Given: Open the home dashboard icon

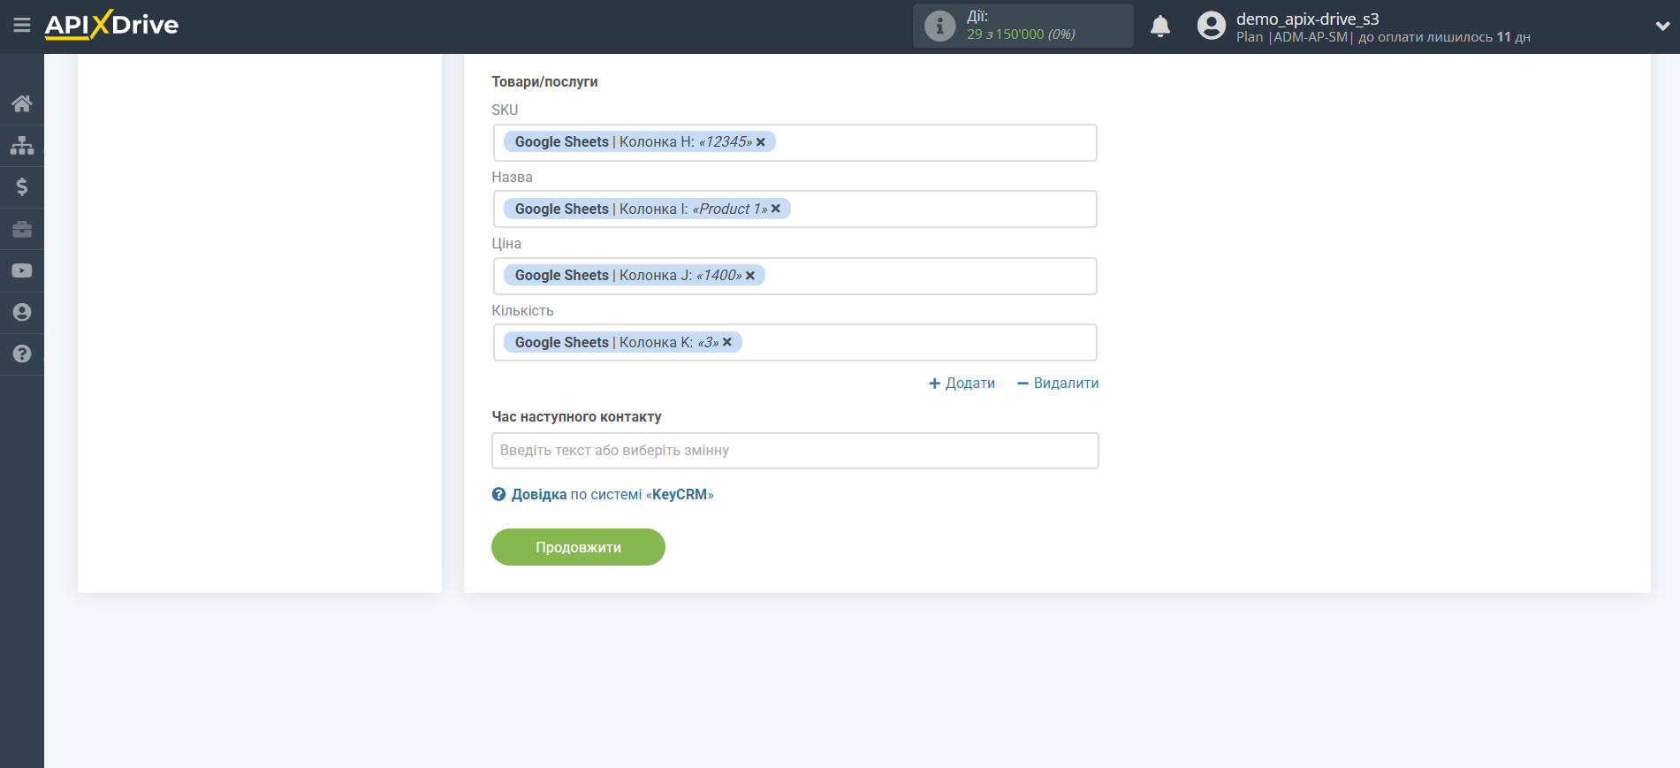Looking at the screenshot, I should click(22, 103).
